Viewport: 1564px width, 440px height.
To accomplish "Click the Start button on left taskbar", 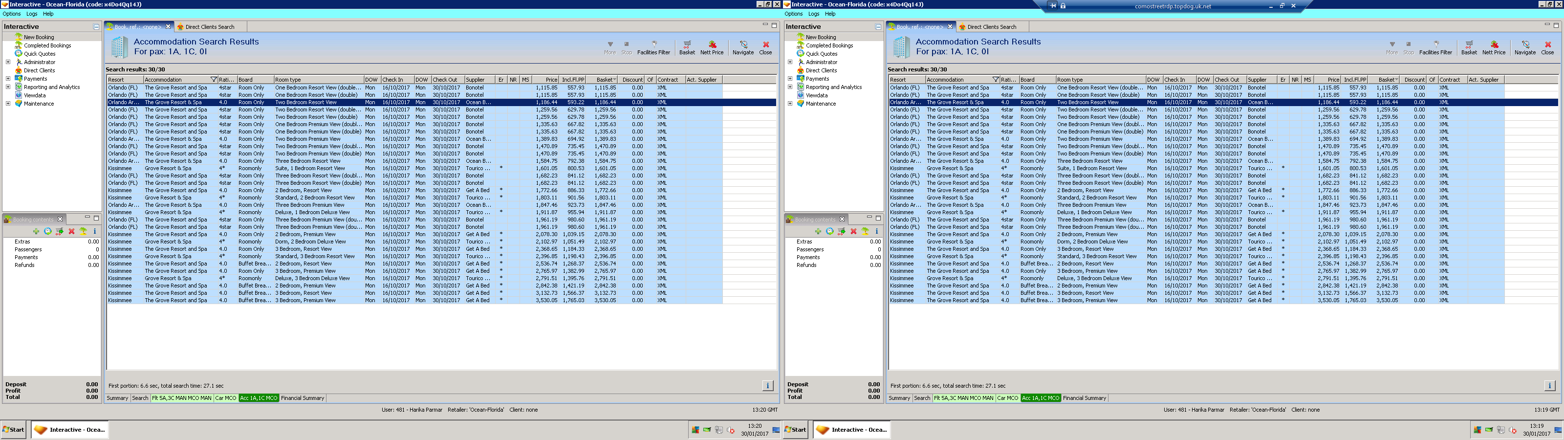I will [x=13, y=430].
